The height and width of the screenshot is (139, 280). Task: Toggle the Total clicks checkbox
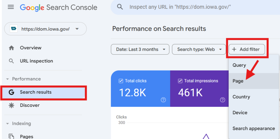[x=121, y=81]
